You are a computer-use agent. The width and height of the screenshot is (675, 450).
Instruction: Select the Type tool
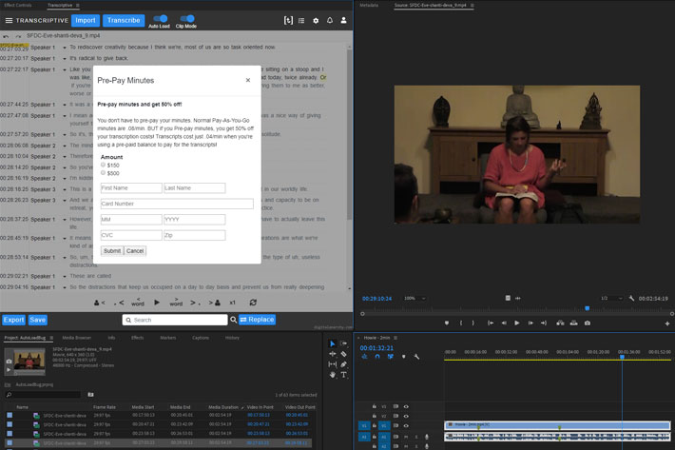click(343, 375)
